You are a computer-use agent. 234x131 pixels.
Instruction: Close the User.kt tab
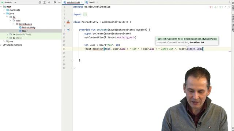click(97, 3)
